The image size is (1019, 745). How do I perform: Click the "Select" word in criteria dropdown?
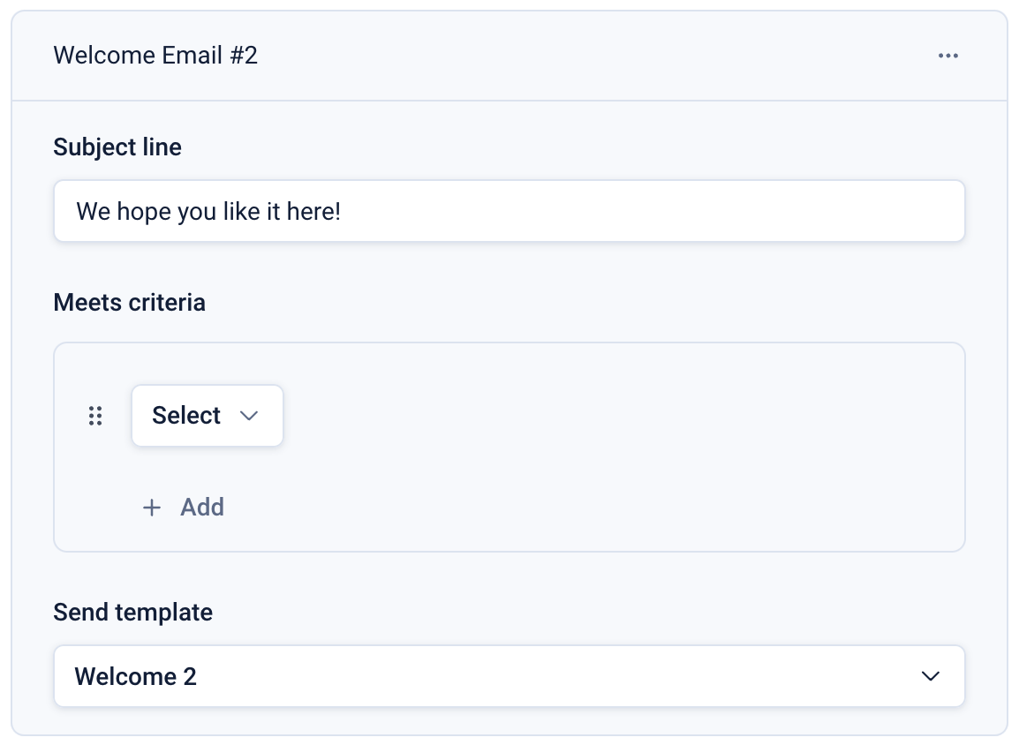[186, 416]
